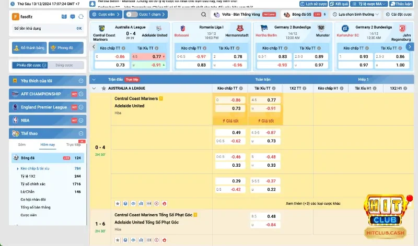Select the Trực tiếp tab in sidebar

click(x=73, y=144)
